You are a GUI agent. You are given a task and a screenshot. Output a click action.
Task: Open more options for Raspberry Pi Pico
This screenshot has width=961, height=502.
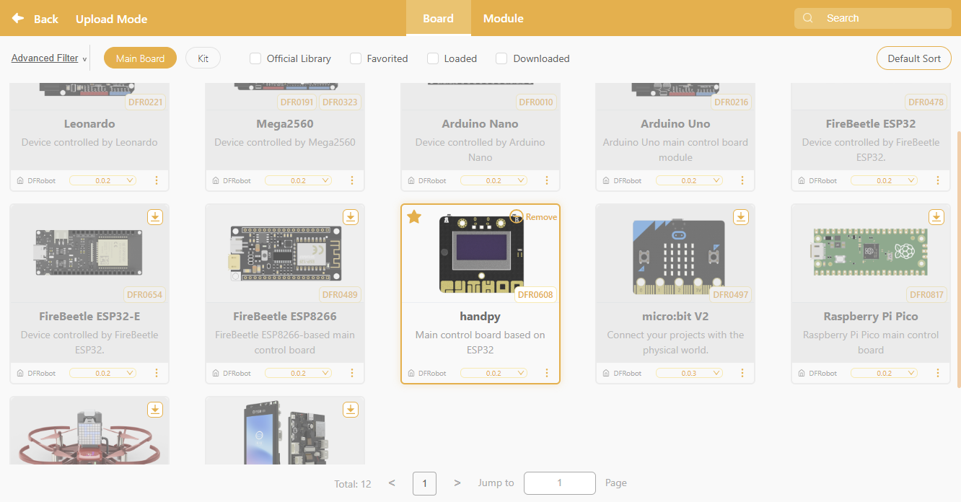pyautogui.click(x=938, y=373)
